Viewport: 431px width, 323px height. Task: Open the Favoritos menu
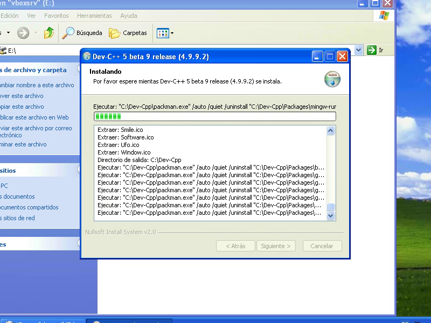[x=56, y=16]
